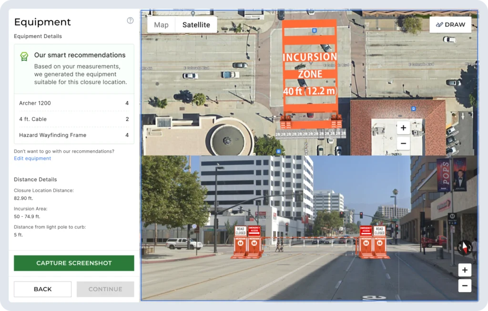Click the Our smart recommendations title
This screenshot has width=488, height=311.
(x=80, y=55)
